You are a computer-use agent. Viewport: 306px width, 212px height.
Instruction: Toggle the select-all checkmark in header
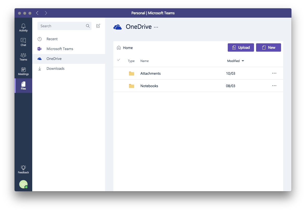coord(119,60)
